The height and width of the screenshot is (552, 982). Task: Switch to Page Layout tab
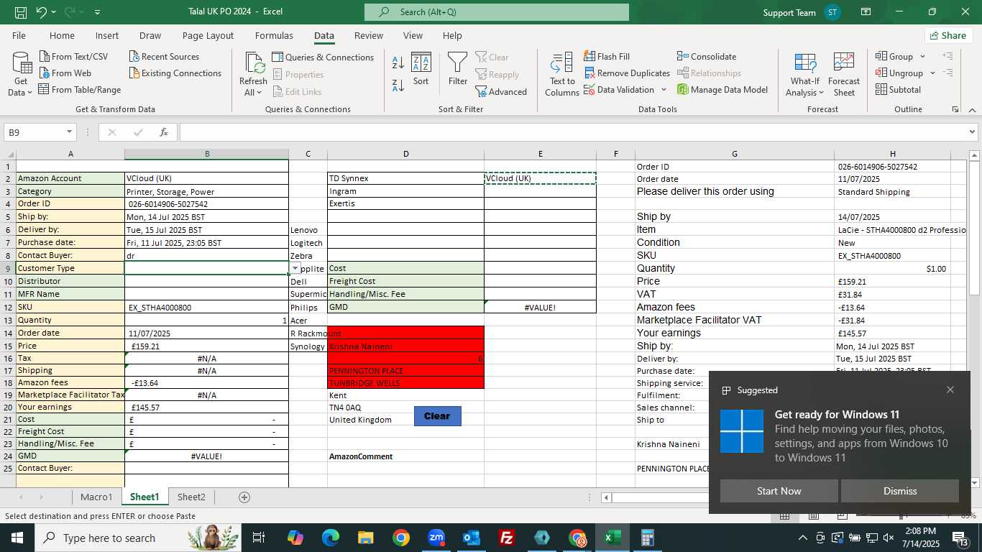point(208,35)
